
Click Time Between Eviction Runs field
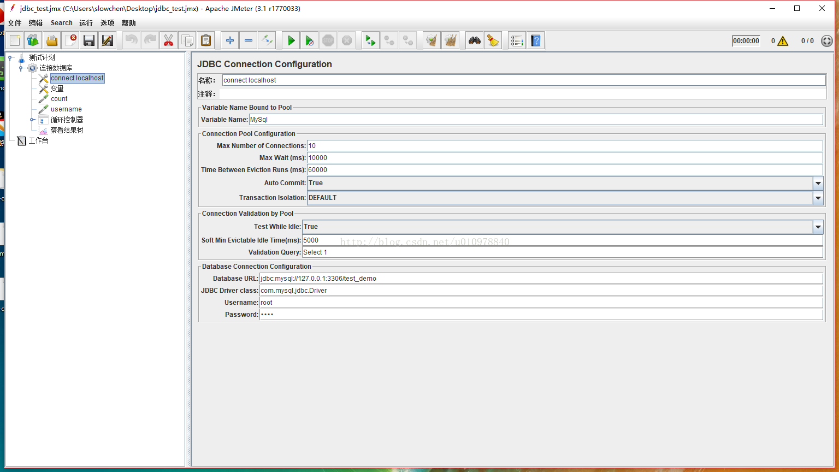(x=565, y=170)
